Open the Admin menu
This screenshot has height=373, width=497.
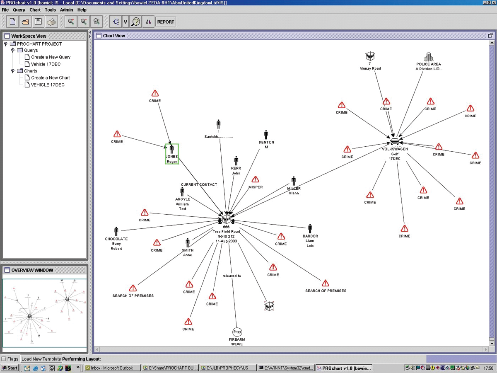66,10
